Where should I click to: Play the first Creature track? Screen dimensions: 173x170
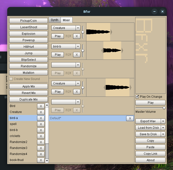pos(58,36)
